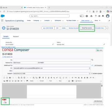Open the Styles dropdown

click(x=34, y=81)
